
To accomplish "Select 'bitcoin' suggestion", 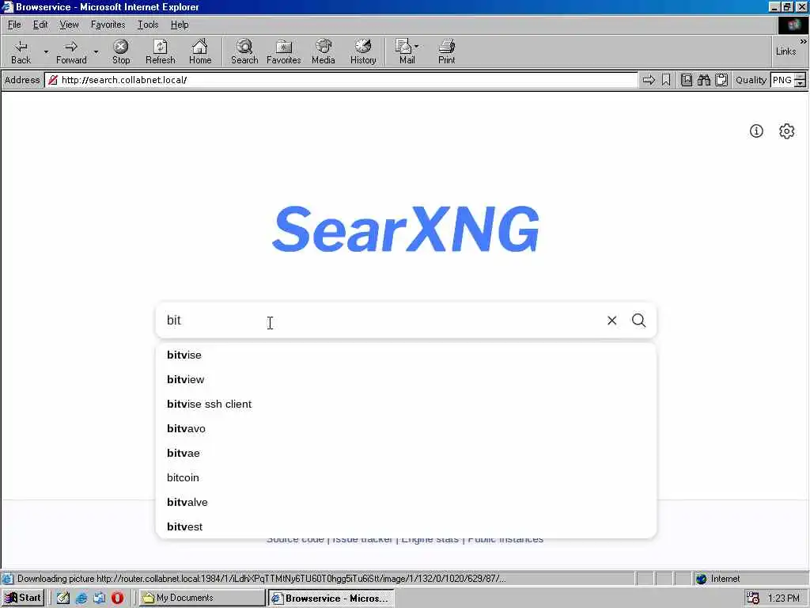I will (x=406, y=477).
